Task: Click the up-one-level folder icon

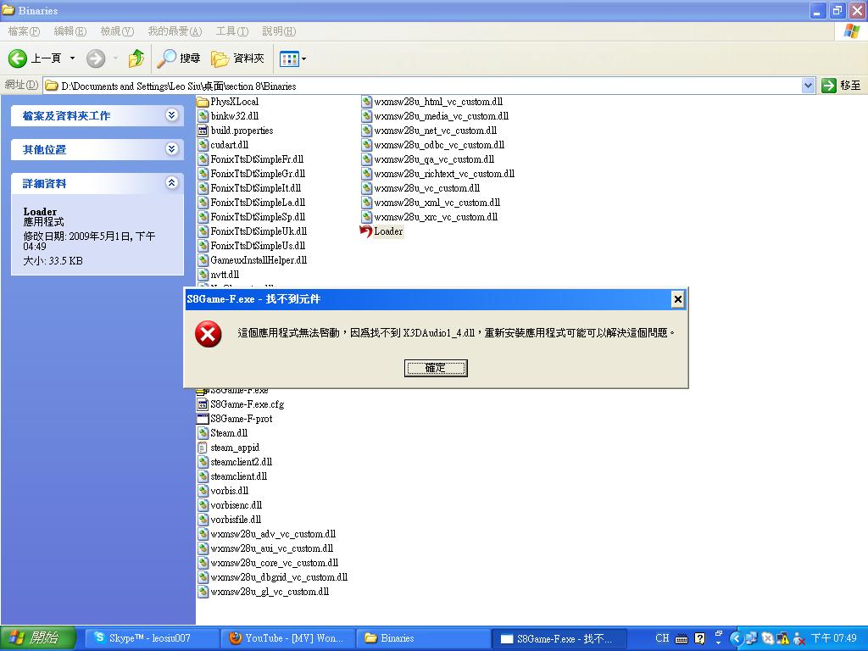Action: pos(136,58)
